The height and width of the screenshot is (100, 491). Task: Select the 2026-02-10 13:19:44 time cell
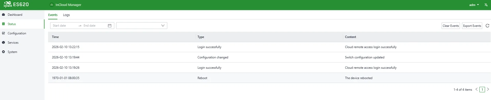[x=66, y=57]
